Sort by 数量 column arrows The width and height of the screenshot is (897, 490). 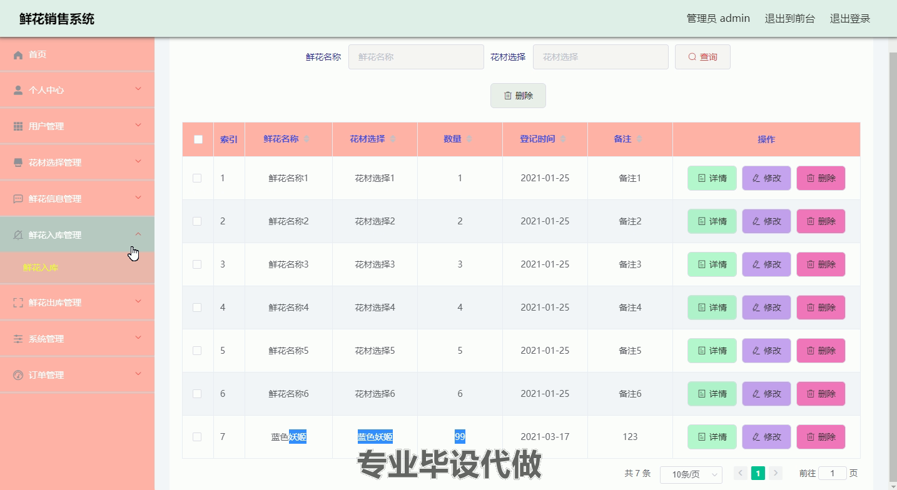[469, 139]
